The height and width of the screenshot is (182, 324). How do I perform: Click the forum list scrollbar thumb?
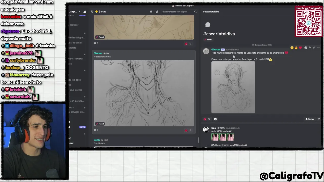point(198,140)
